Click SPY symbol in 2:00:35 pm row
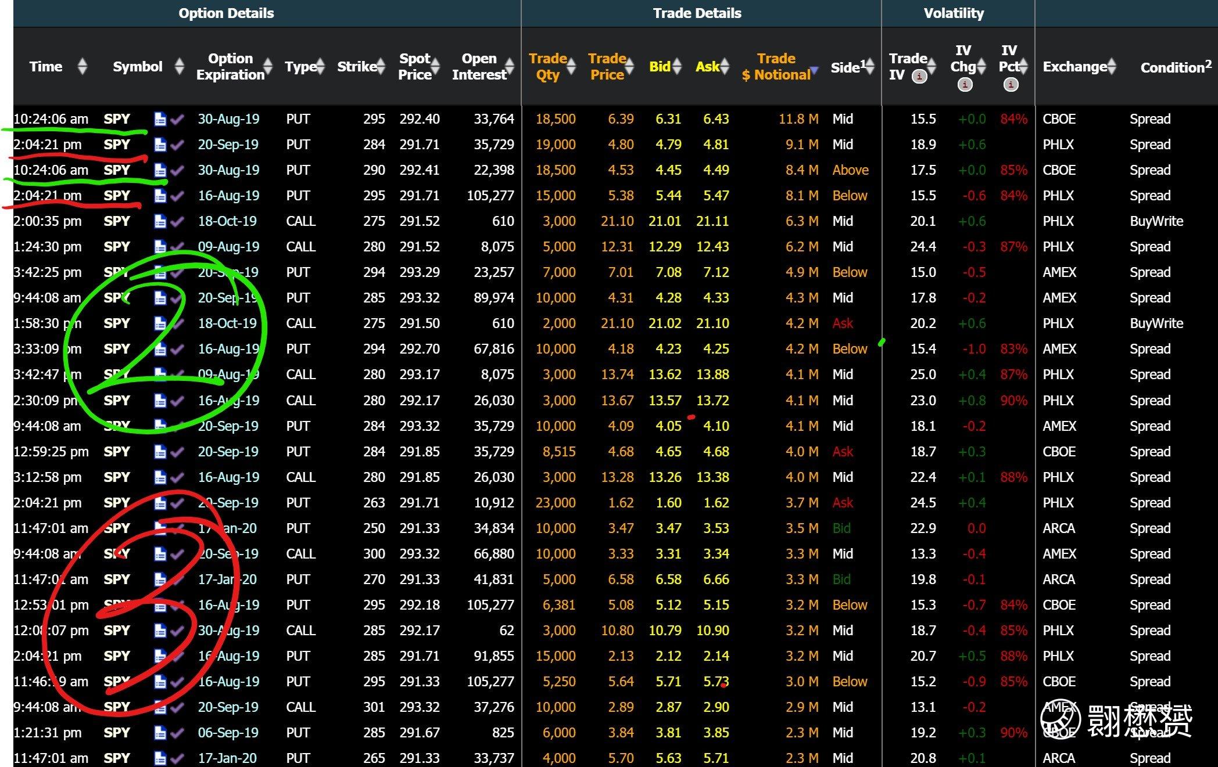This screenshot has width=1218, height=767. click(117, 221)
